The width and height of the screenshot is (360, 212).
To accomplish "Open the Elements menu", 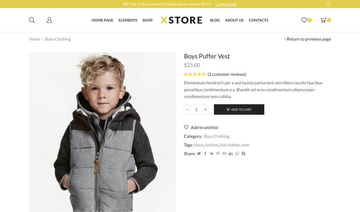I will [128, 20].
